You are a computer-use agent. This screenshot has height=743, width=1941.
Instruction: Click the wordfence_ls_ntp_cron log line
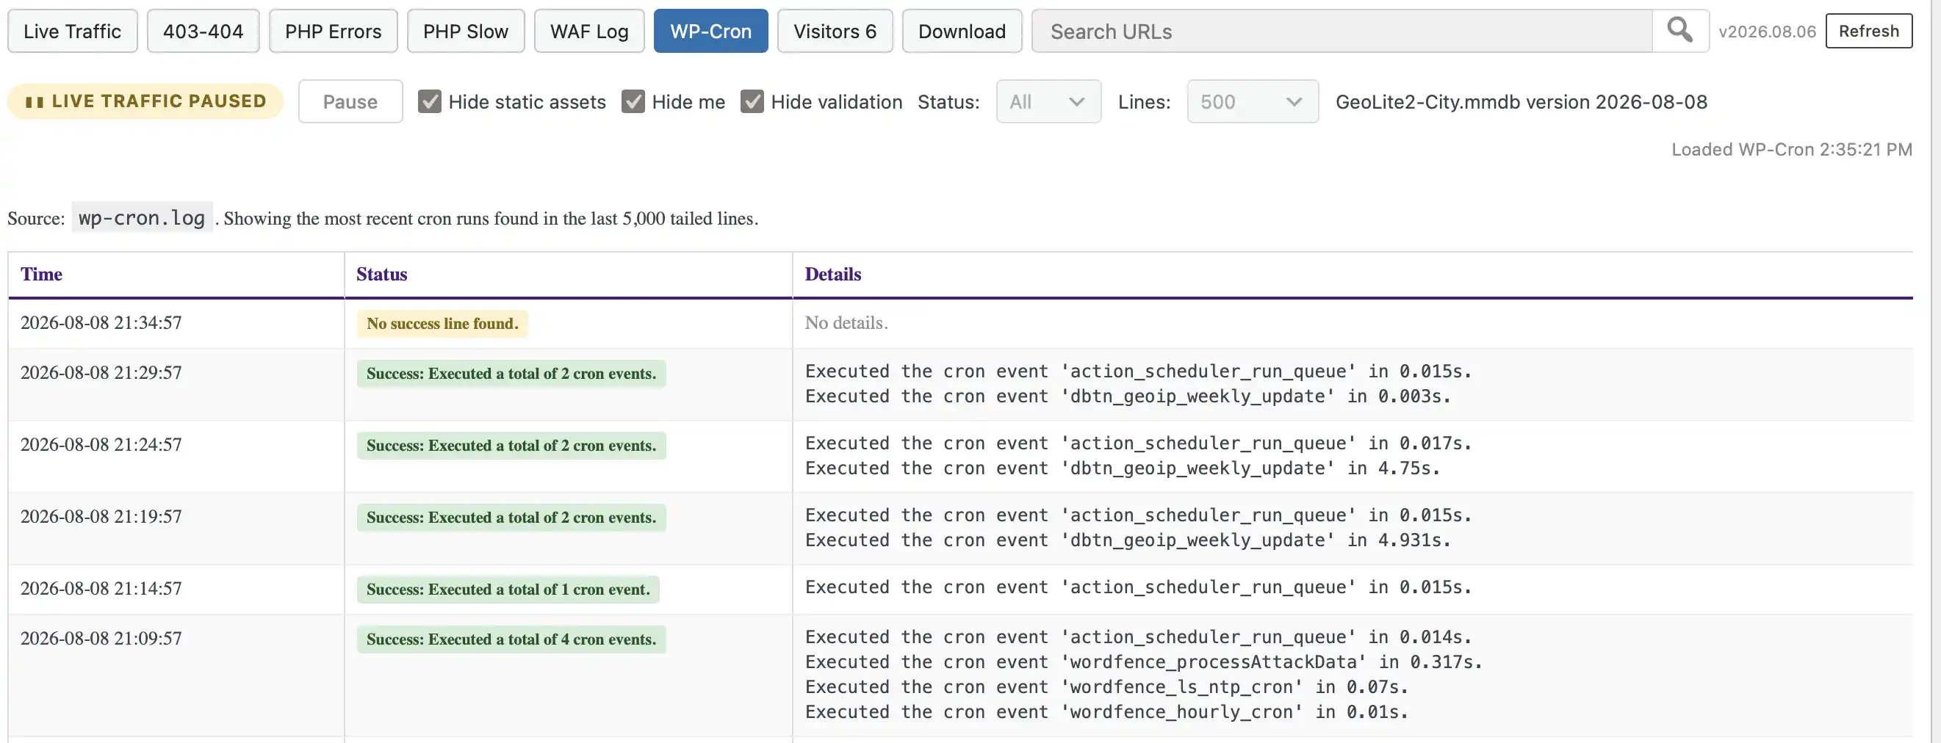[1106, 687]
